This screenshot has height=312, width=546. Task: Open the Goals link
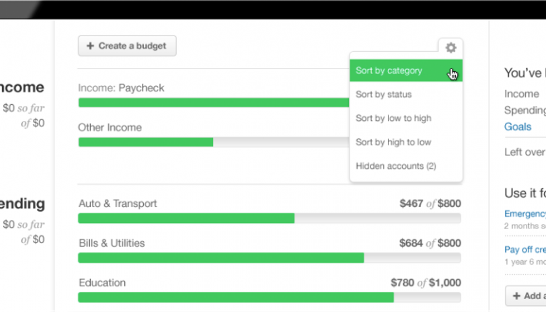[518, 126]
